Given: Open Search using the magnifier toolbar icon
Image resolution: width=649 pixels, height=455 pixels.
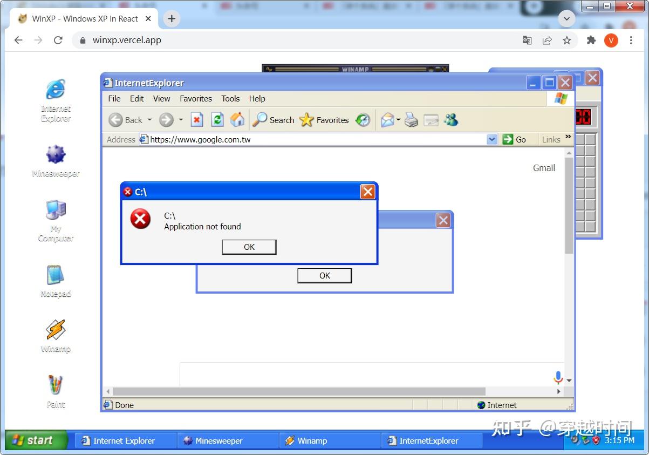Looking at the screenshot, I should [259, 120].
